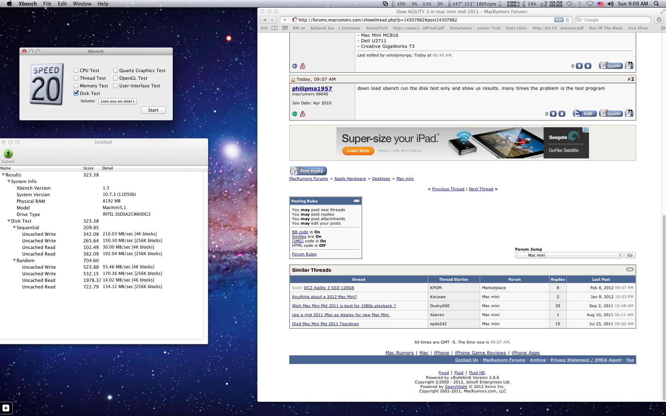The image size is (666, 416).
Task: Enable CPU Test checkbox
Action: click(76, 70)
